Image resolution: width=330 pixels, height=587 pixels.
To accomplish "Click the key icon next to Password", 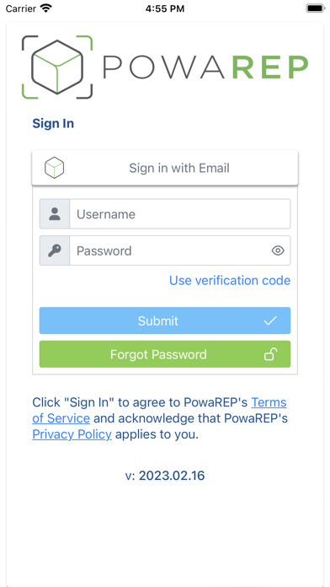I will (x=55, y=250).
